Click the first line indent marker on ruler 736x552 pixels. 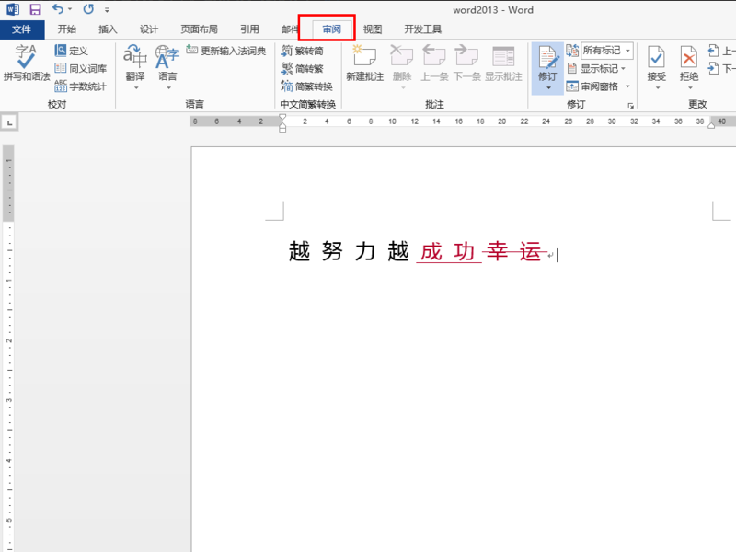tap(282, 117)
